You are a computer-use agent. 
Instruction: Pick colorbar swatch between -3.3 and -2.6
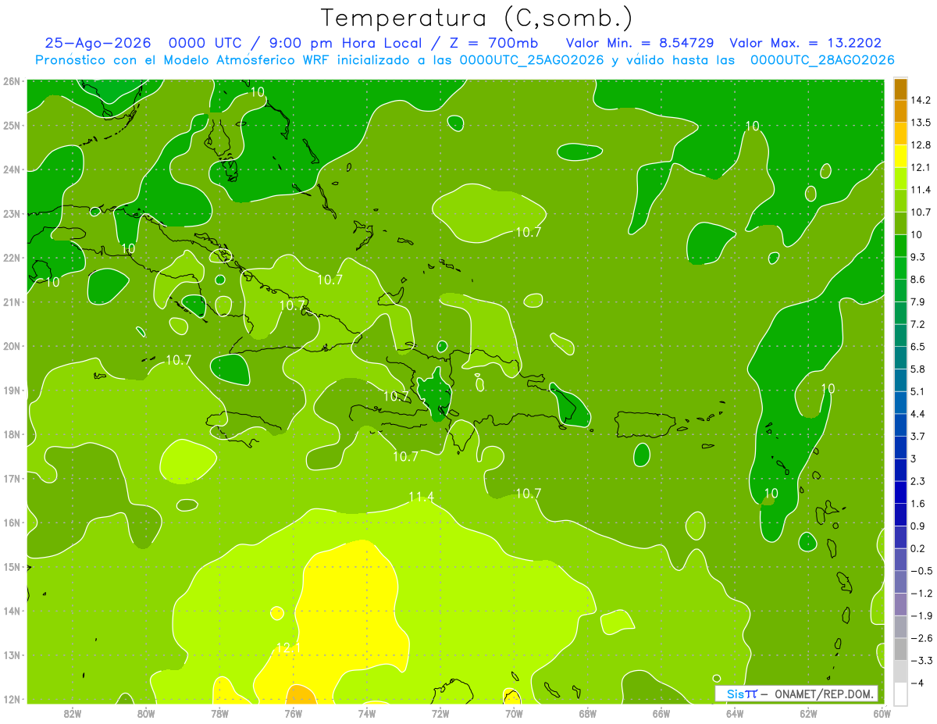click(900, 649)
